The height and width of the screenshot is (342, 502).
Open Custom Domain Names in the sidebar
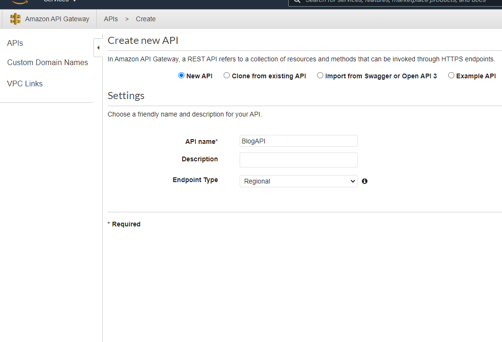47,62
